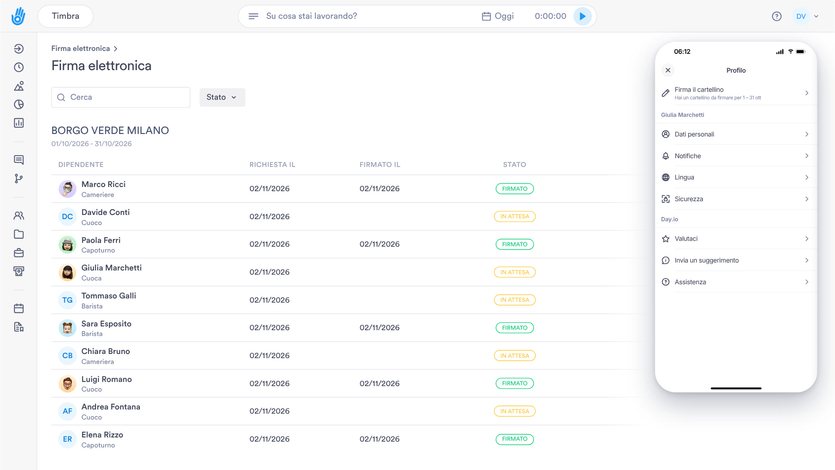Open the branch workflow sidebar icon

pyautogui.click(x=19, y=179)
